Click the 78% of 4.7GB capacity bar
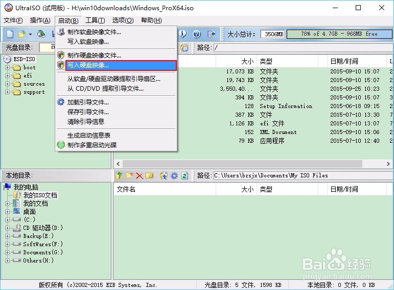This screenshot has width=394, height=290. click(x=339, y=34)
